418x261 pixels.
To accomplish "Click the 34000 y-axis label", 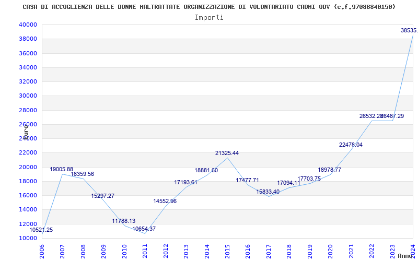I will click(28, 67).
